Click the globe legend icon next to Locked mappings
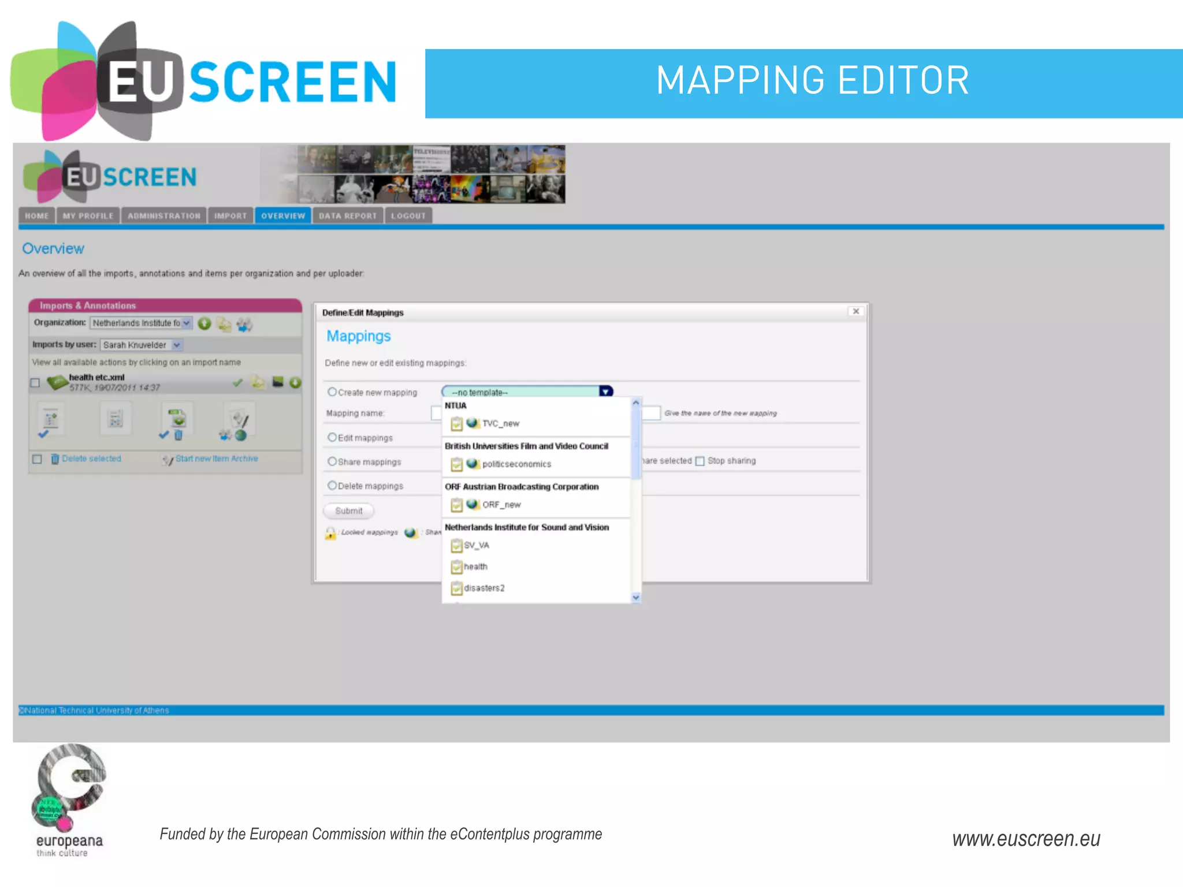 coord(411,532)
